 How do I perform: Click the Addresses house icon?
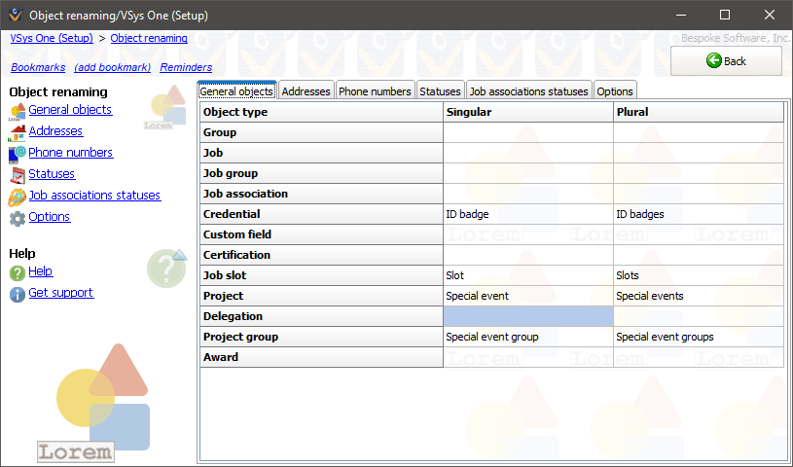[x=17, y=132]
